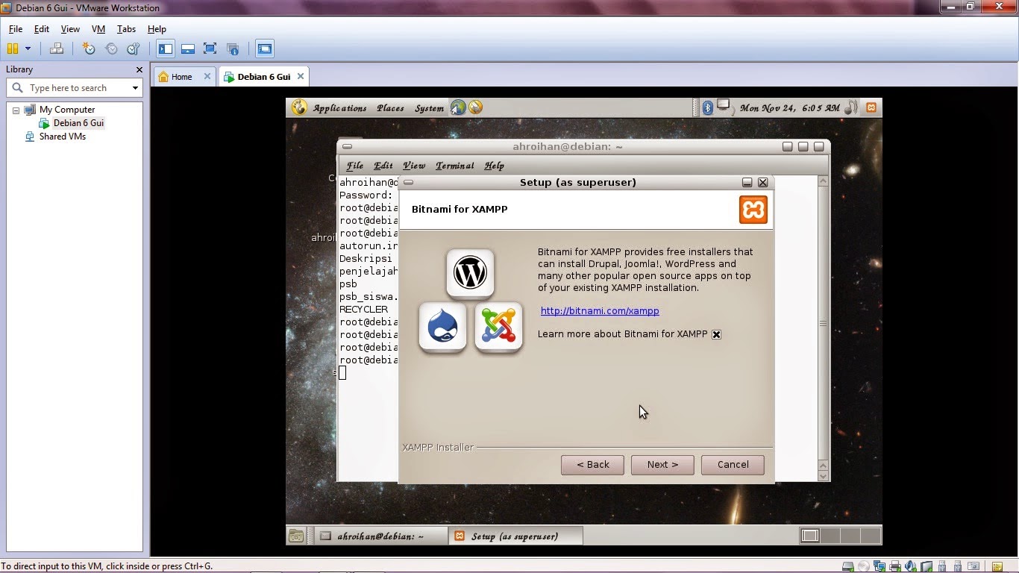This screenshot has width=1019, height=573.
Task: Open the VMware View menu
Action: click(70, 29)
